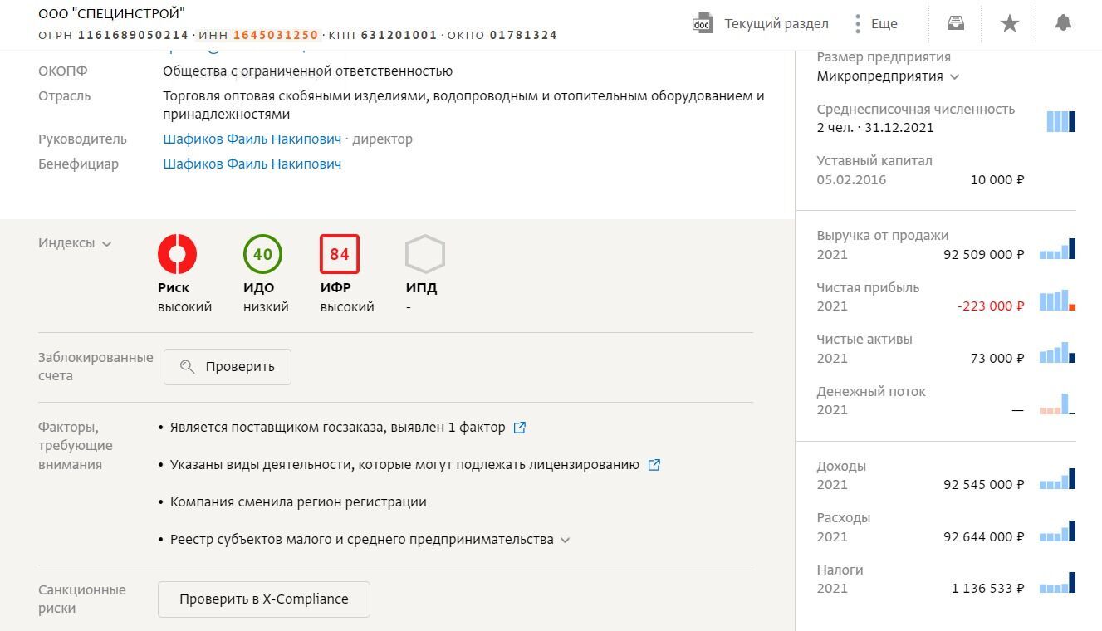
Task: Click the inbox tray icon
Action: pos(956,23)
